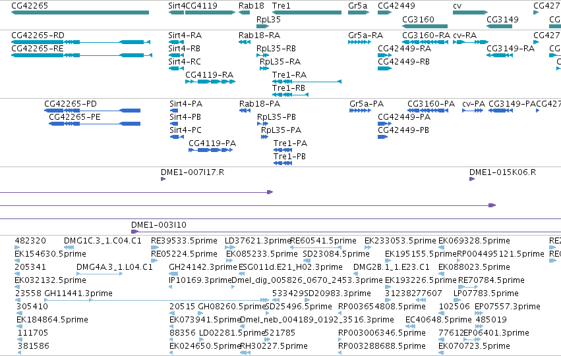Open the EP07557.3prime EST label

508,307
